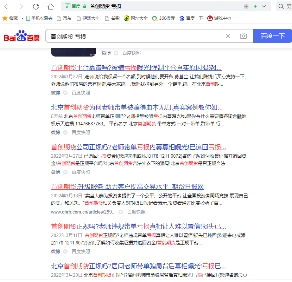Click the www.qhrb.com.cn/articles source URL
The height and width of the screenshot is (282, 292).
point(83,212)
